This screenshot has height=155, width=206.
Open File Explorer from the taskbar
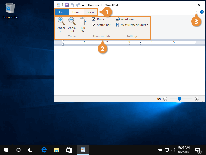[x=57, y=150]
